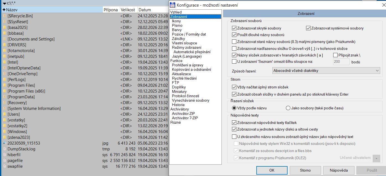Open Miniatury settings page
The height and width of the screenshot is (176, 386).
[179, 91]
